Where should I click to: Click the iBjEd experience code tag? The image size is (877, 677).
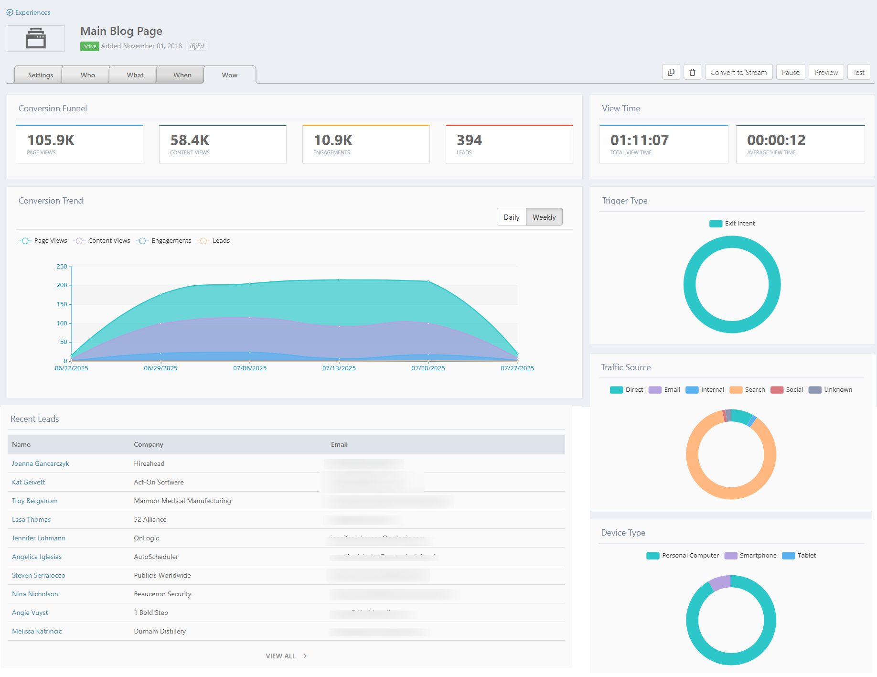pyautogui.click(x=197, y=46)
